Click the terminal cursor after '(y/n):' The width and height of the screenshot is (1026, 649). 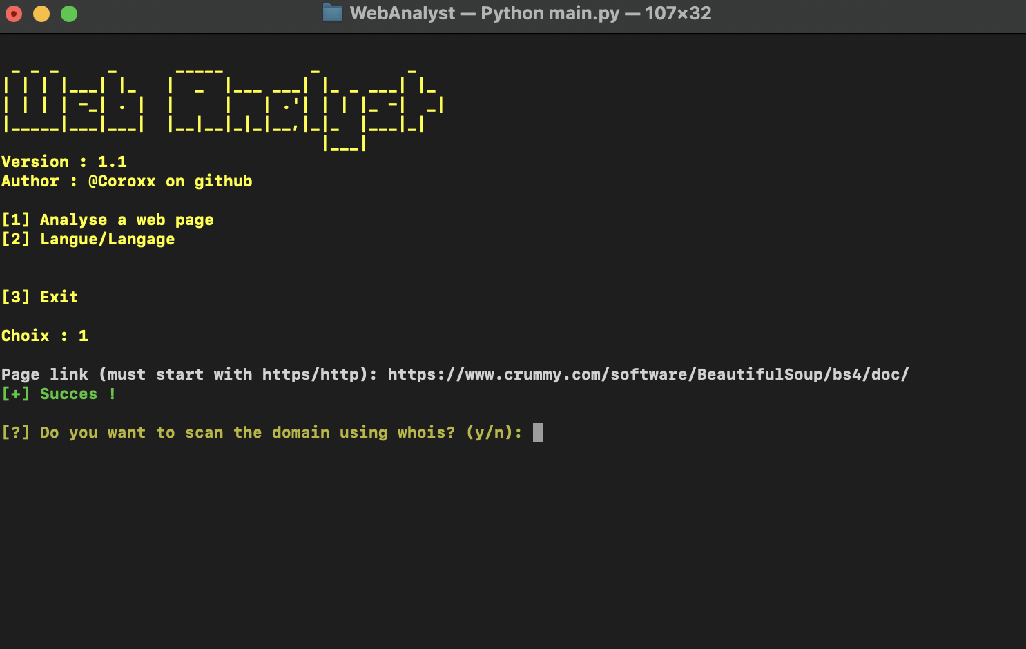538,432
